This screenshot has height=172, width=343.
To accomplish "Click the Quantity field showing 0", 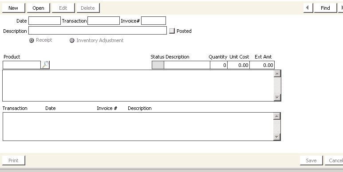I will tap(219, 65).
